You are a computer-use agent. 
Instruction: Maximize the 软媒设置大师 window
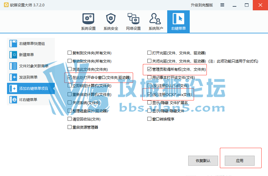(247, 5)
